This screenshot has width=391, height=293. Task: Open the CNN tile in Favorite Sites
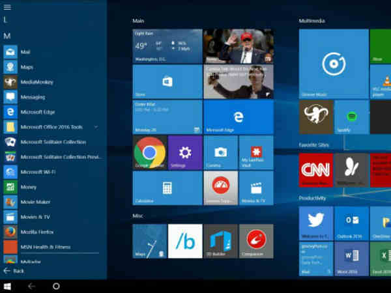pos(315,170)
